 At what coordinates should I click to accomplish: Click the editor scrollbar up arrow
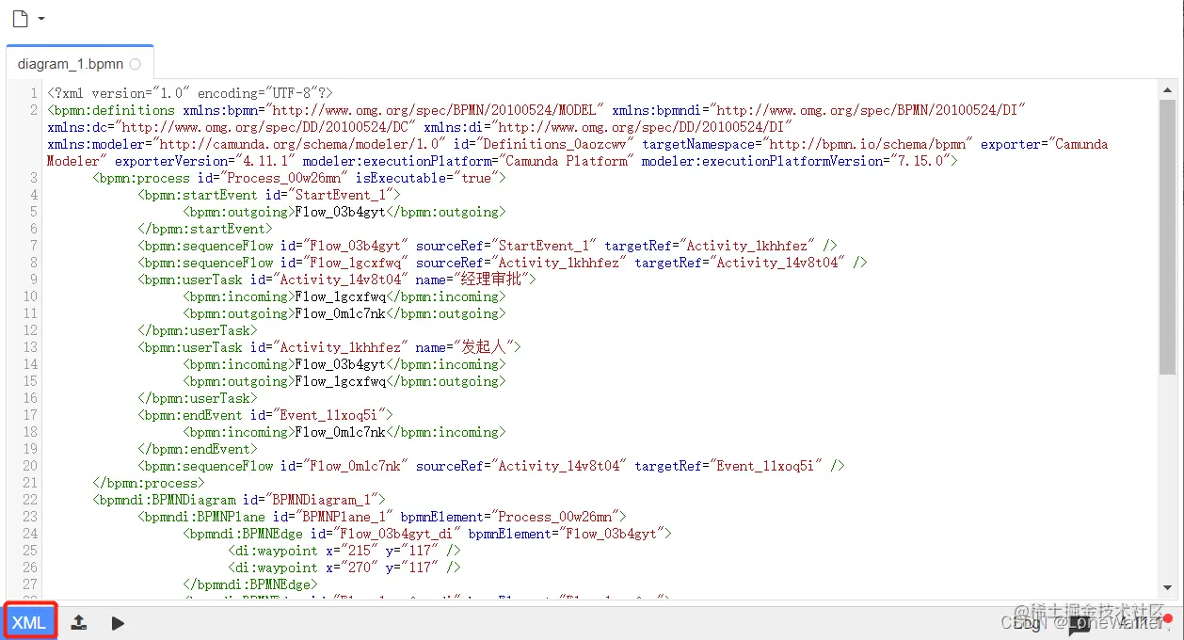coord(1167,90)
